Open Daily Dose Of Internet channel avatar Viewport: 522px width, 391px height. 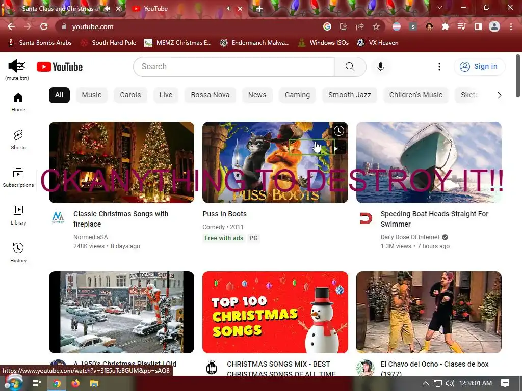366,218
